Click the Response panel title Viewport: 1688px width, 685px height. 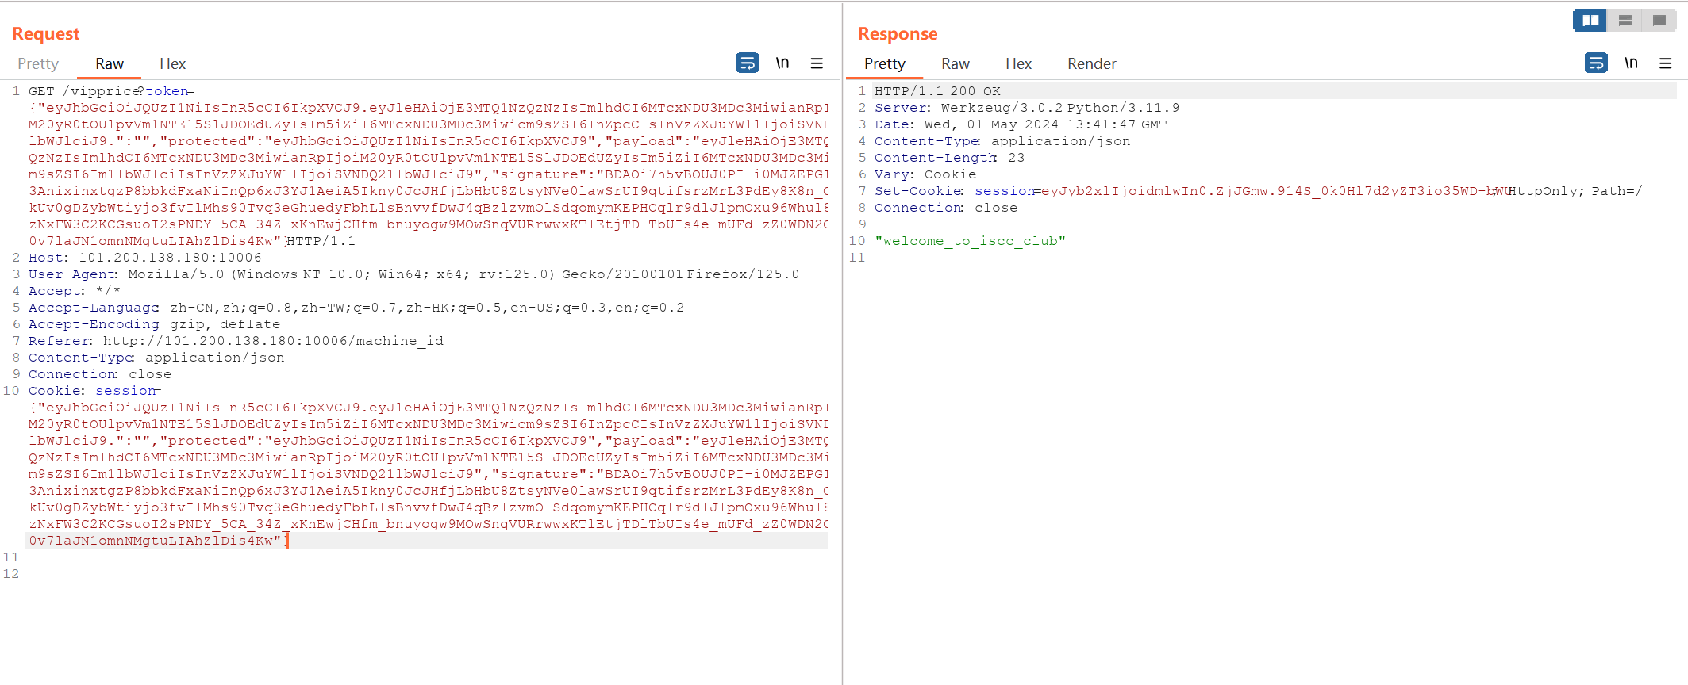coord(898,33)
